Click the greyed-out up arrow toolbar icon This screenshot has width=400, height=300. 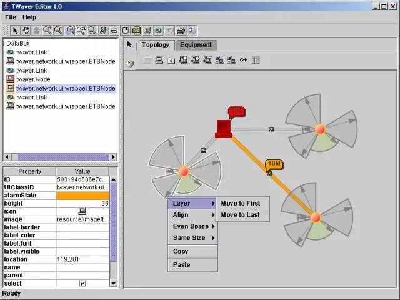point(37,31)
